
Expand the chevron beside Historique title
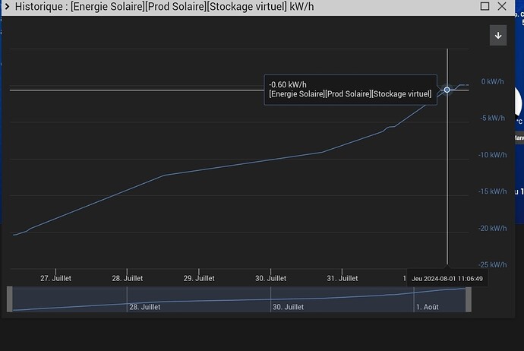point(7,6)
